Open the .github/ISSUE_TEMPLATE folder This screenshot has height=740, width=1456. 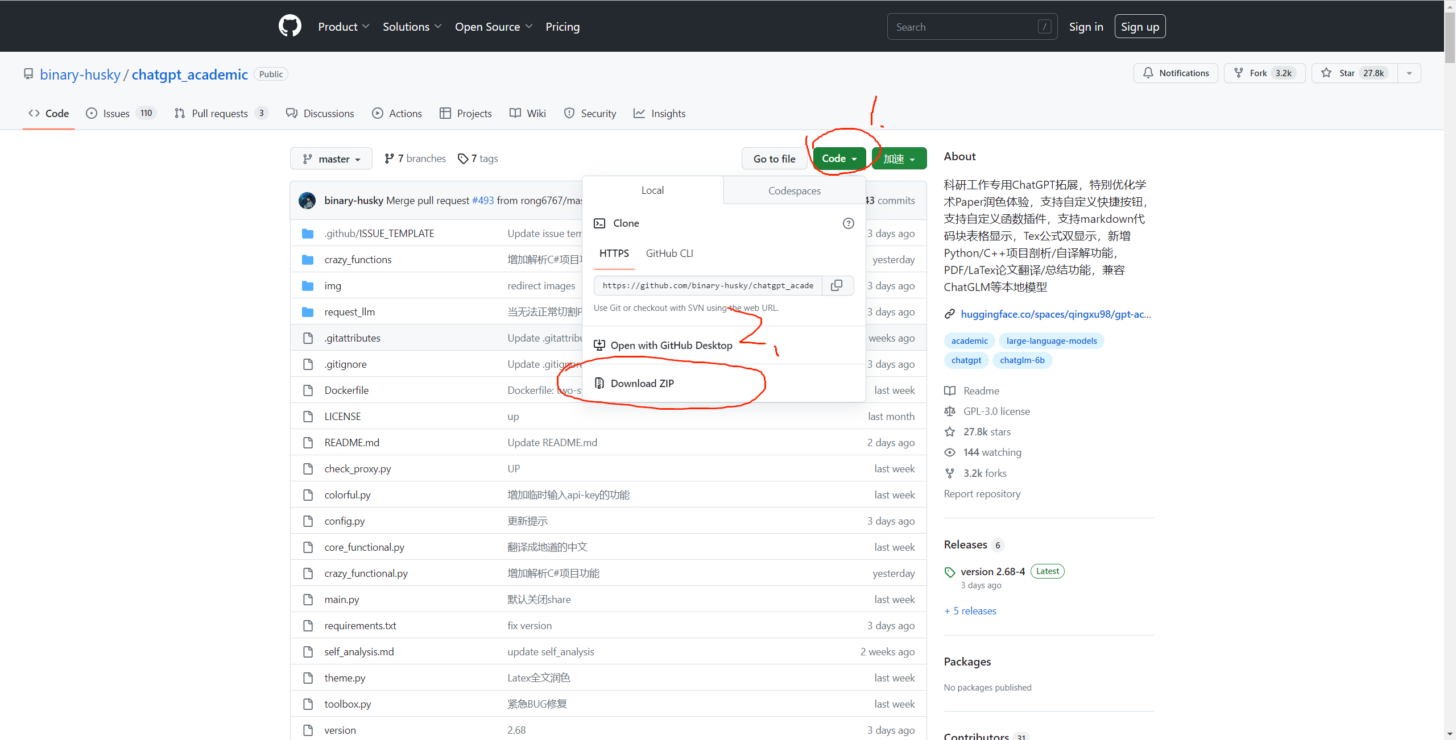[379, 234]
